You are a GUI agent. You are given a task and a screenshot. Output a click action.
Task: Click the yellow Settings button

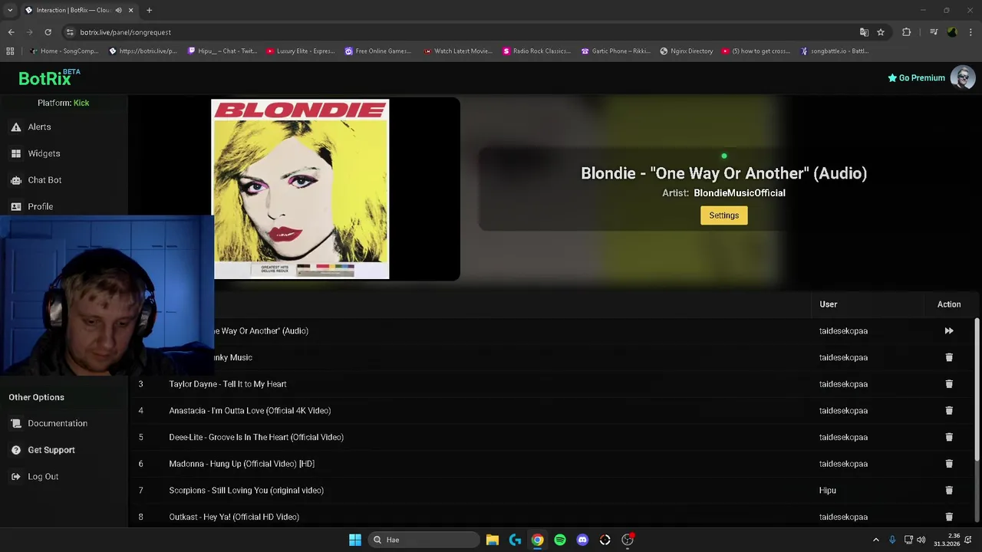(723, 215)
